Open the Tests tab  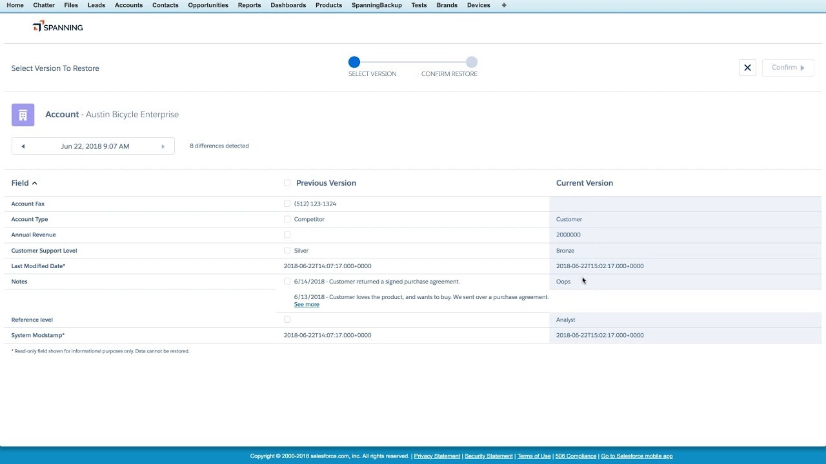(419, 5)
